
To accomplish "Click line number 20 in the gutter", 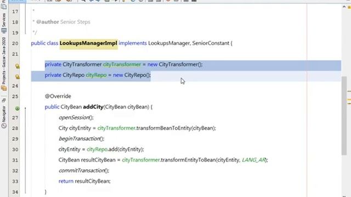I will (15, 43).
